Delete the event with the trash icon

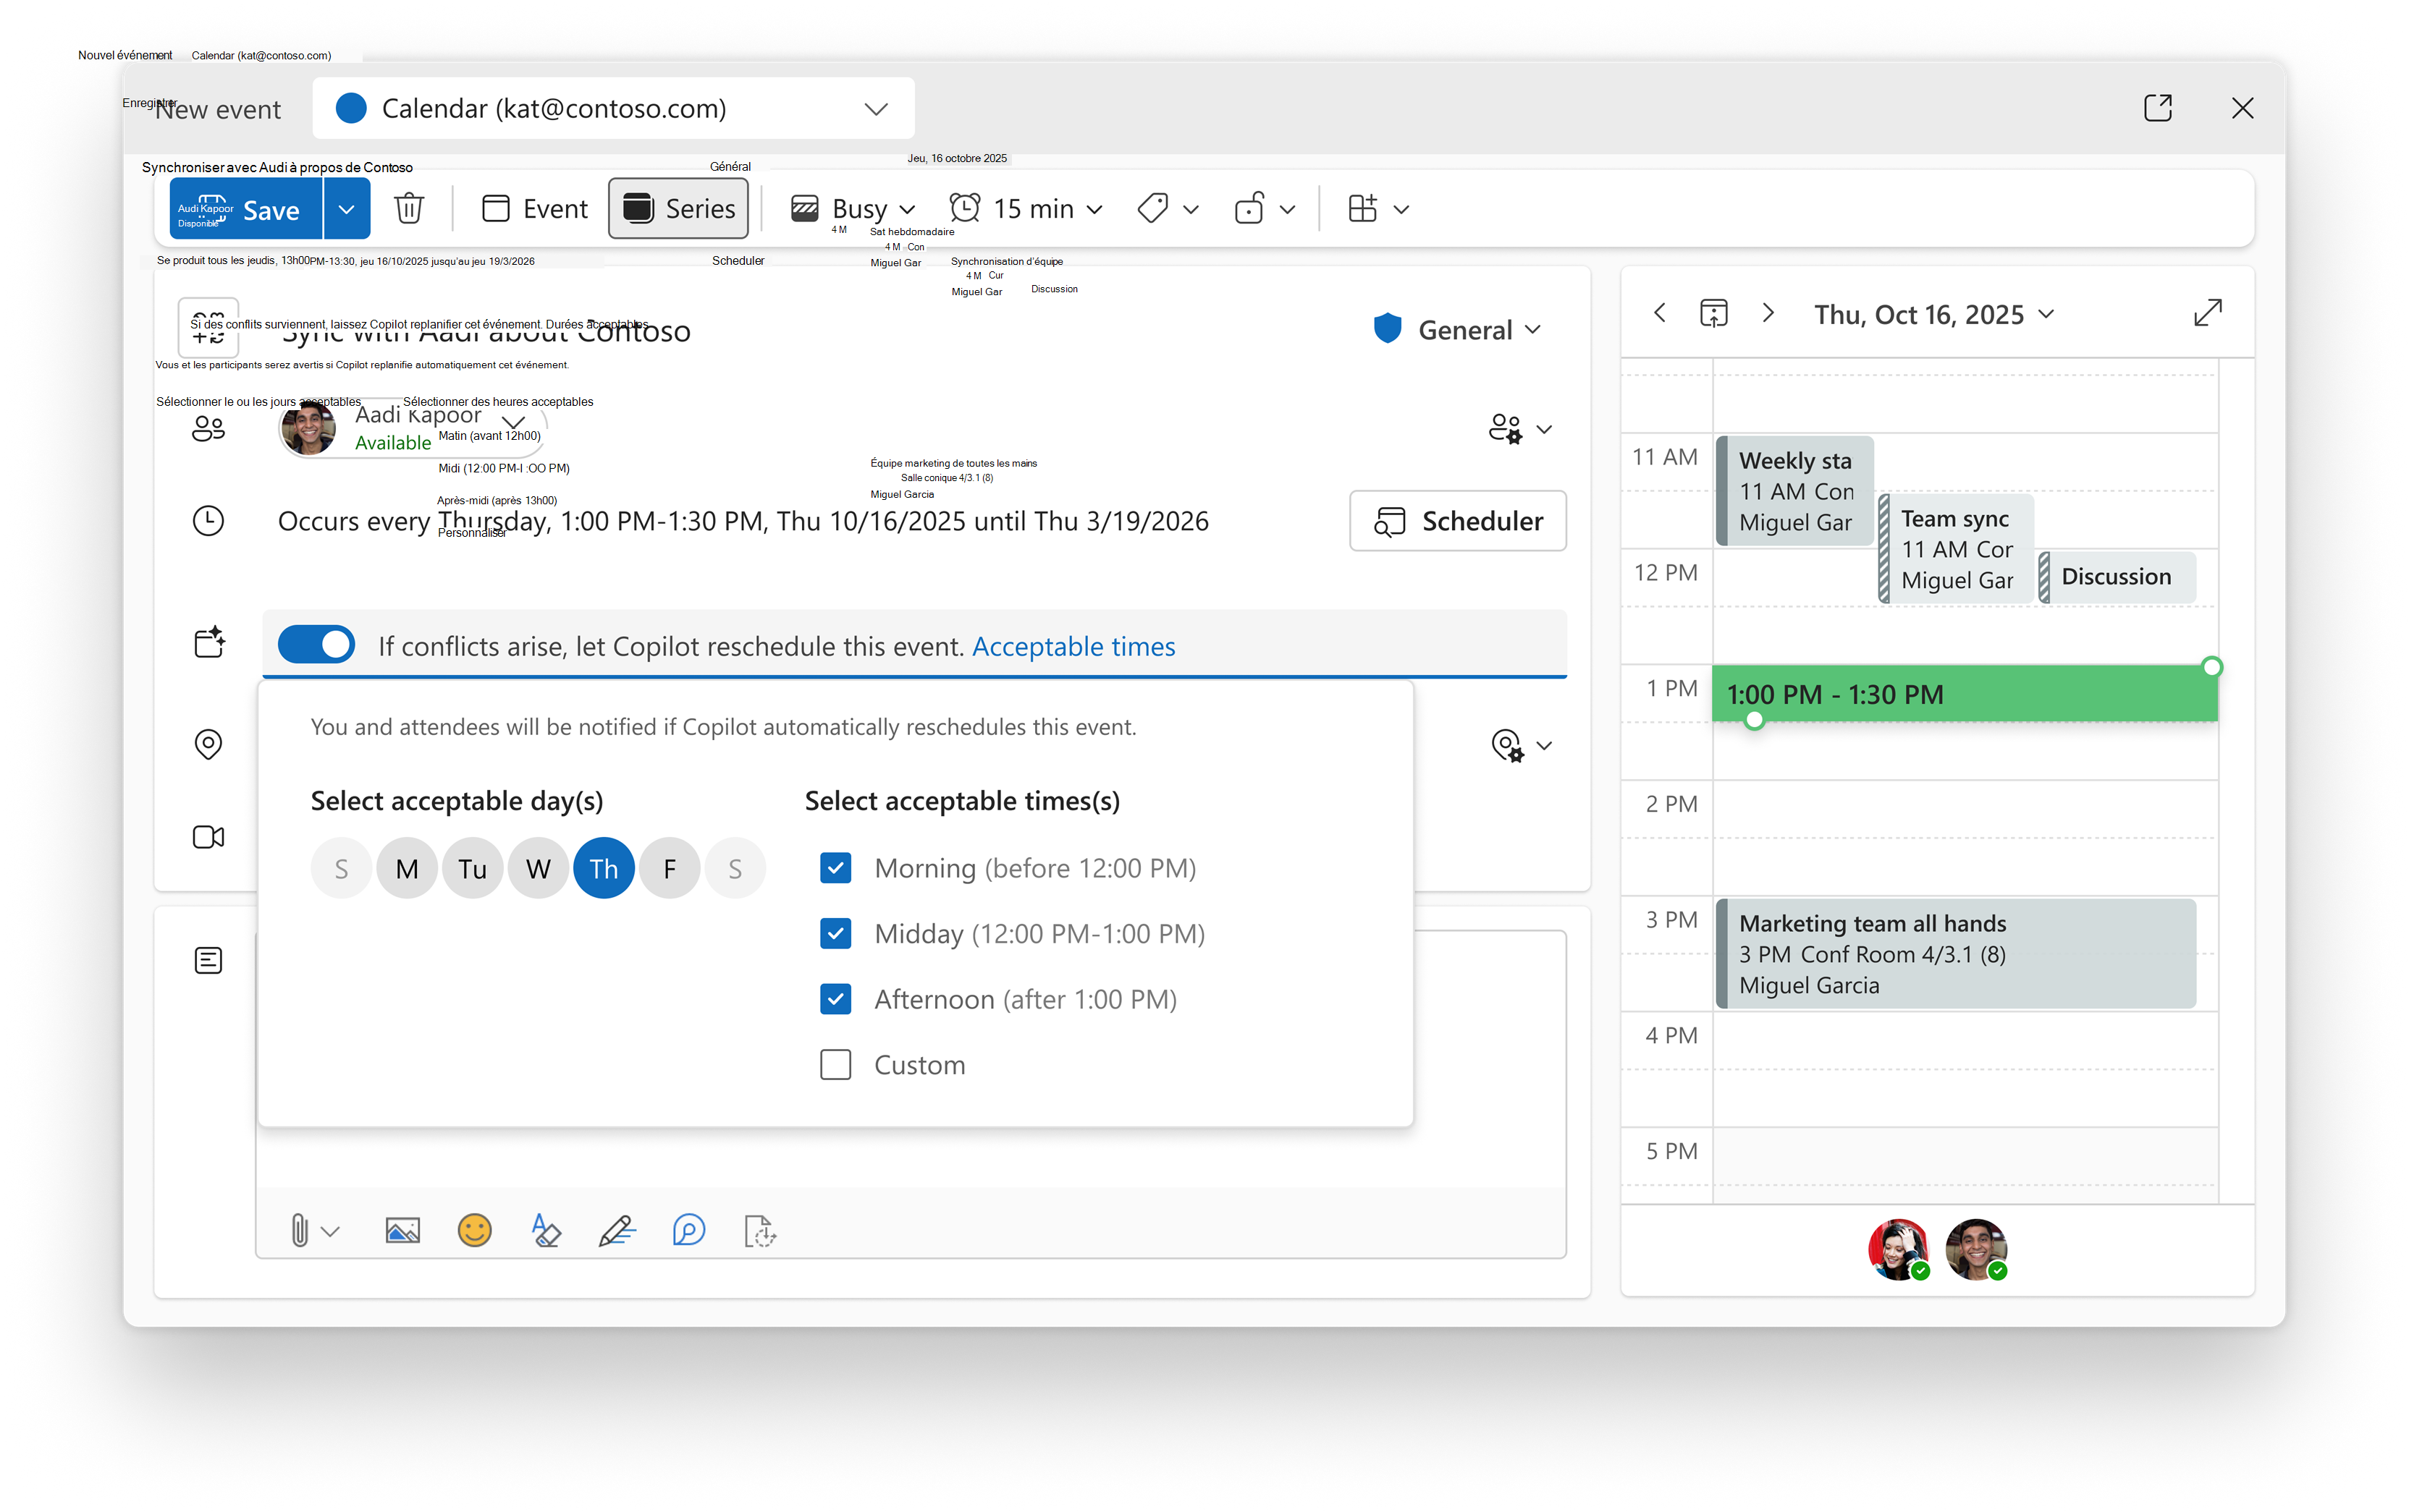(409, 209)
